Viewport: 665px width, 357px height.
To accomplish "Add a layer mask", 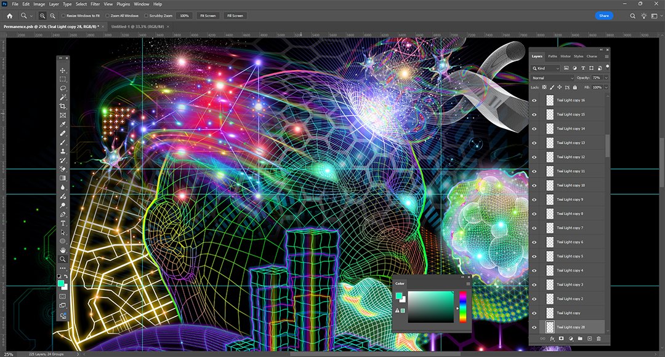I will click(x=561, y=339).
